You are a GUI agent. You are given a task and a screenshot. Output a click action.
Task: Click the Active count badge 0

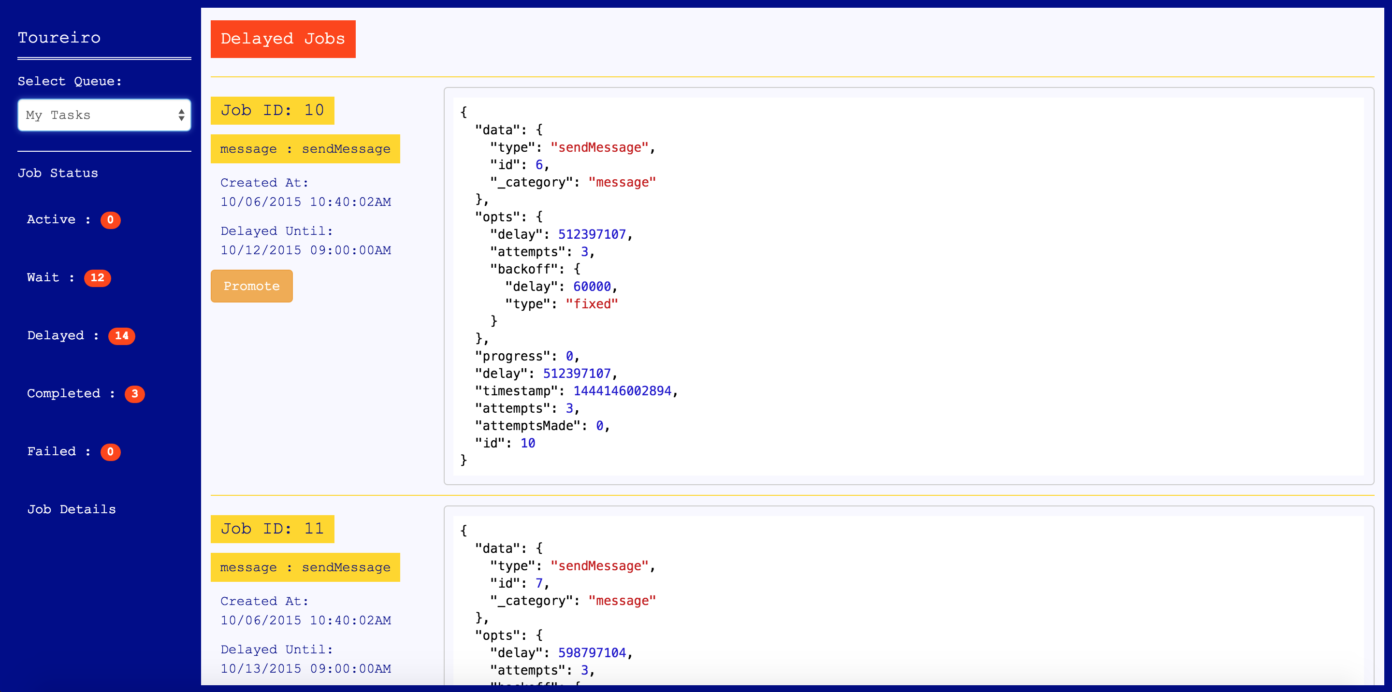tap(110, 220)
